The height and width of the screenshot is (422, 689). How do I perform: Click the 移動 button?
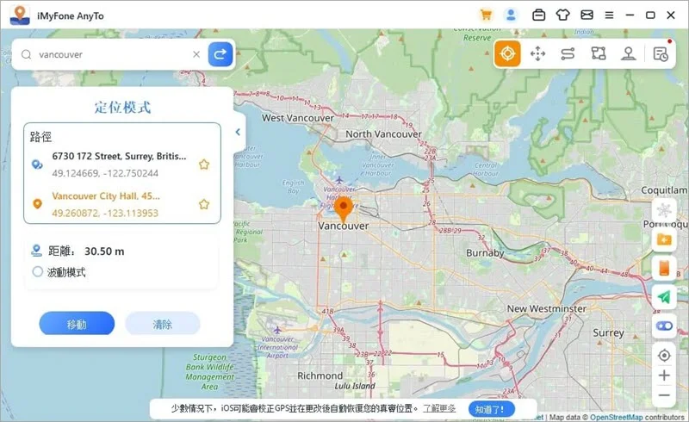(77, 324)
